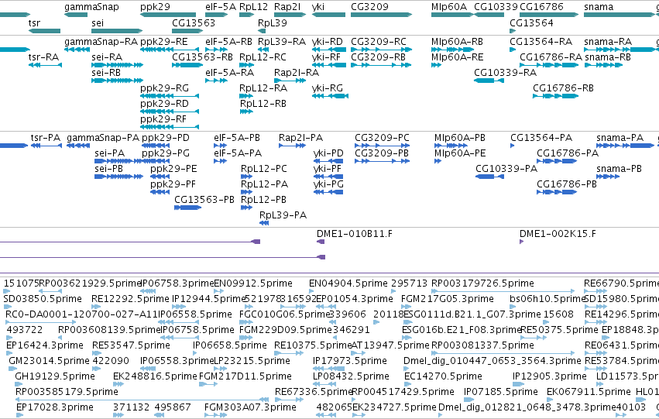This screenshot has width=659, height=419.
Task: Select the CG16786-RB transcript label
Action: [563, 88]
